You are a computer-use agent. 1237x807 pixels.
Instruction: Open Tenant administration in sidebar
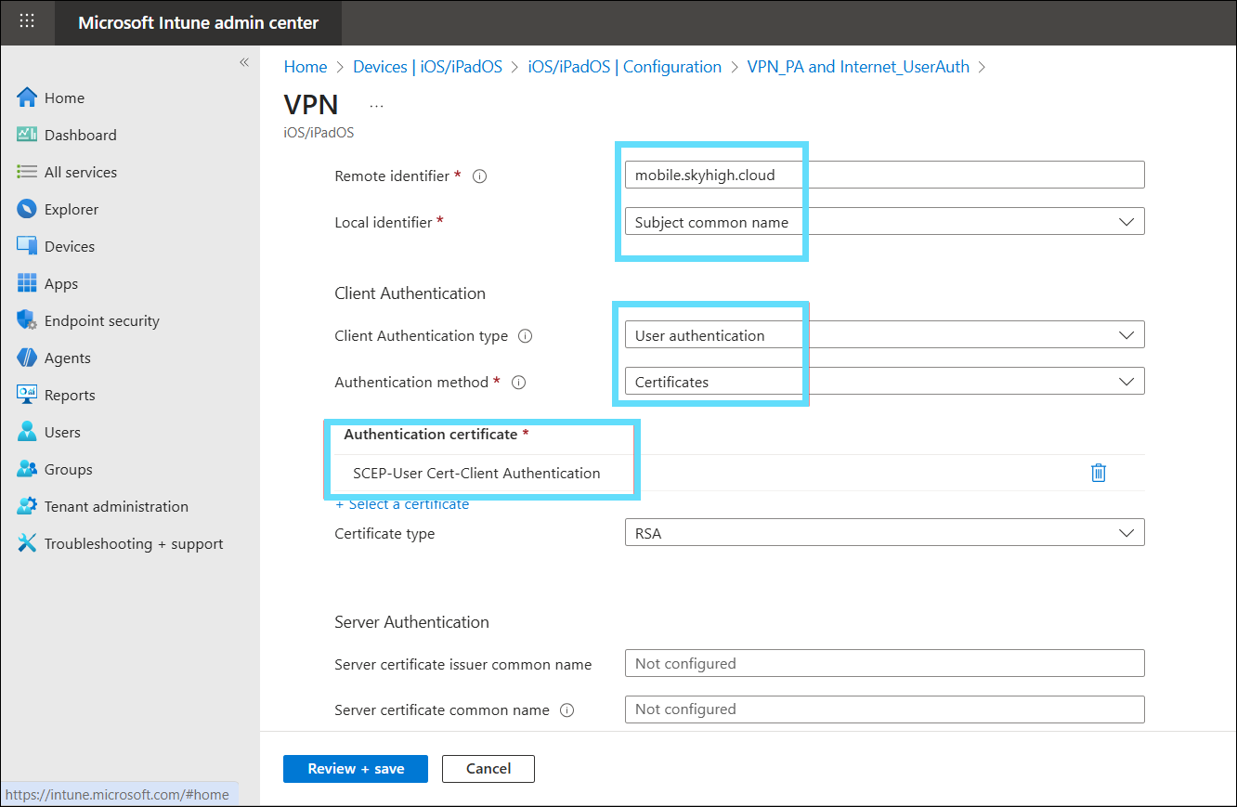(116, 506)
